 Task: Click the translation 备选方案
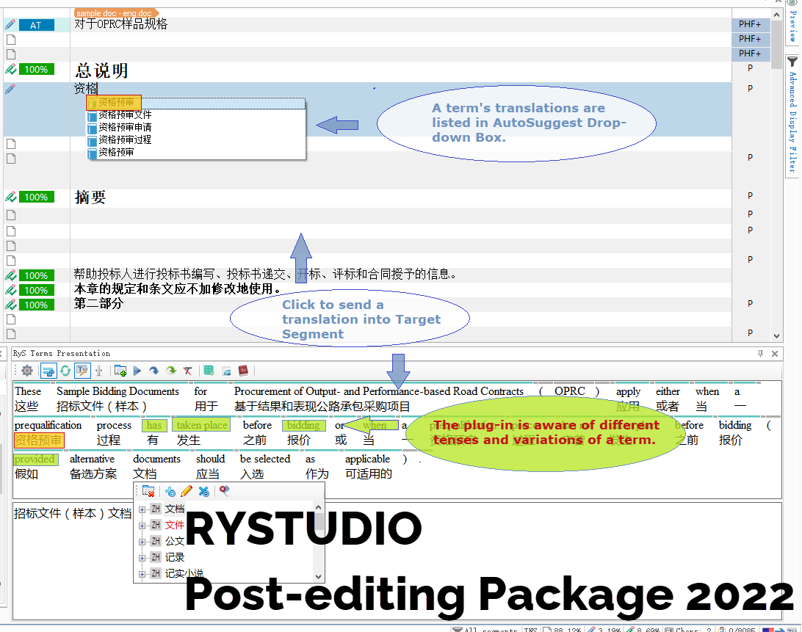93,474
